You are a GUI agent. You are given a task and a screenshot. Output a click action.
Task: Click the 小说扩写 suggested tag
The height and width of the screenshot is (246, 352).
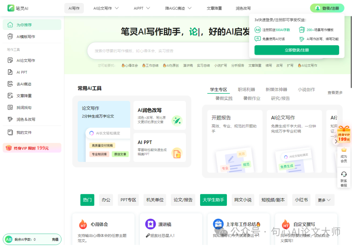[220, 65]
